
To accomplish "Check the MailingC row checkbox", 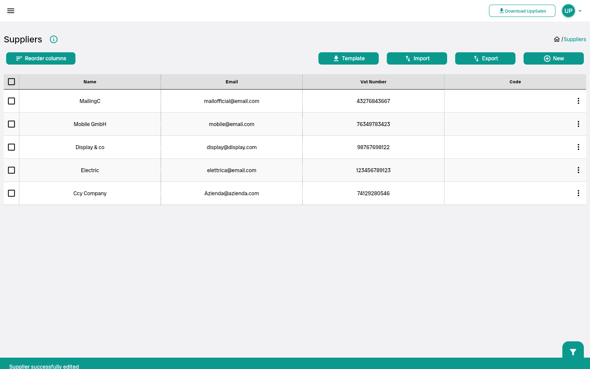I will (x=11, y=101).
